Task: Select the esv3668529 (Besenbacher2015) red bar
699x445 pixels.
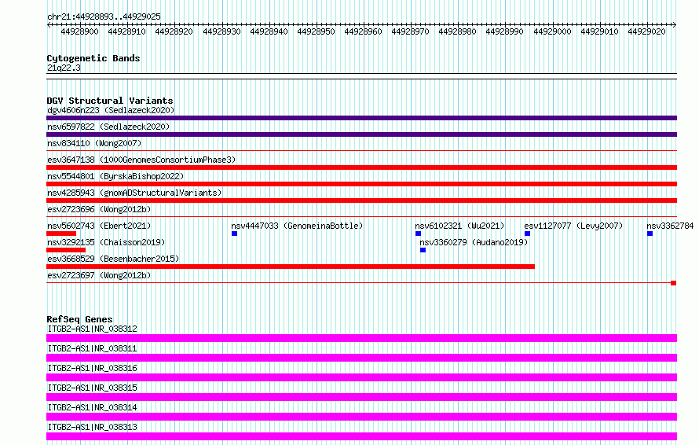Action: [x=291, y=267]
